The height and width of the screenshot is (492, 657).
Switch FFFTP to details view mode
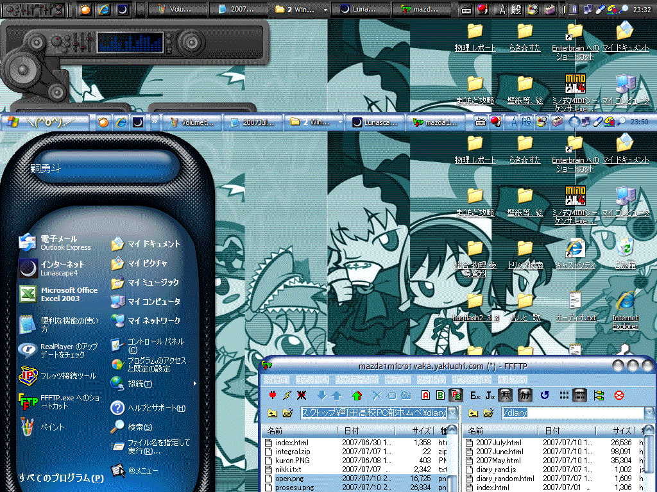[x=579, y=395]
